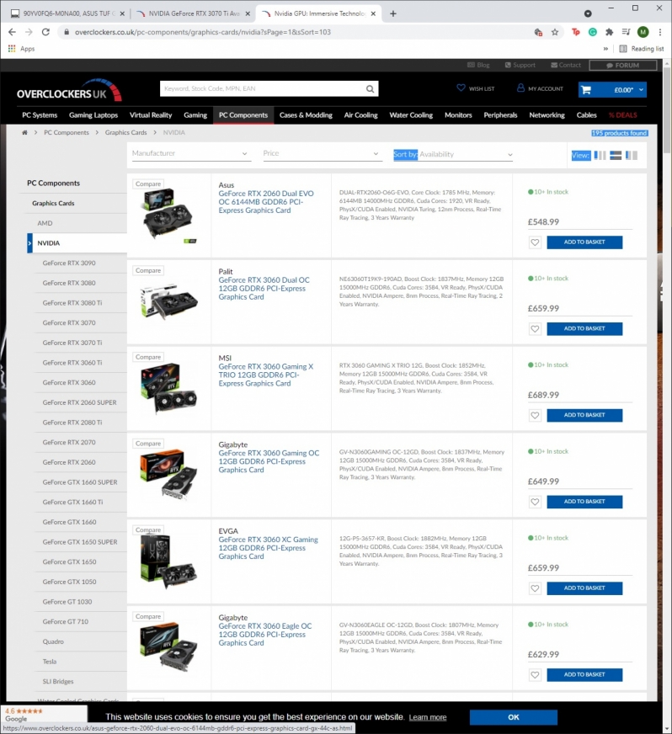Select AMD category in sidebar
The image size is (672, 734).
coord(45,223)
